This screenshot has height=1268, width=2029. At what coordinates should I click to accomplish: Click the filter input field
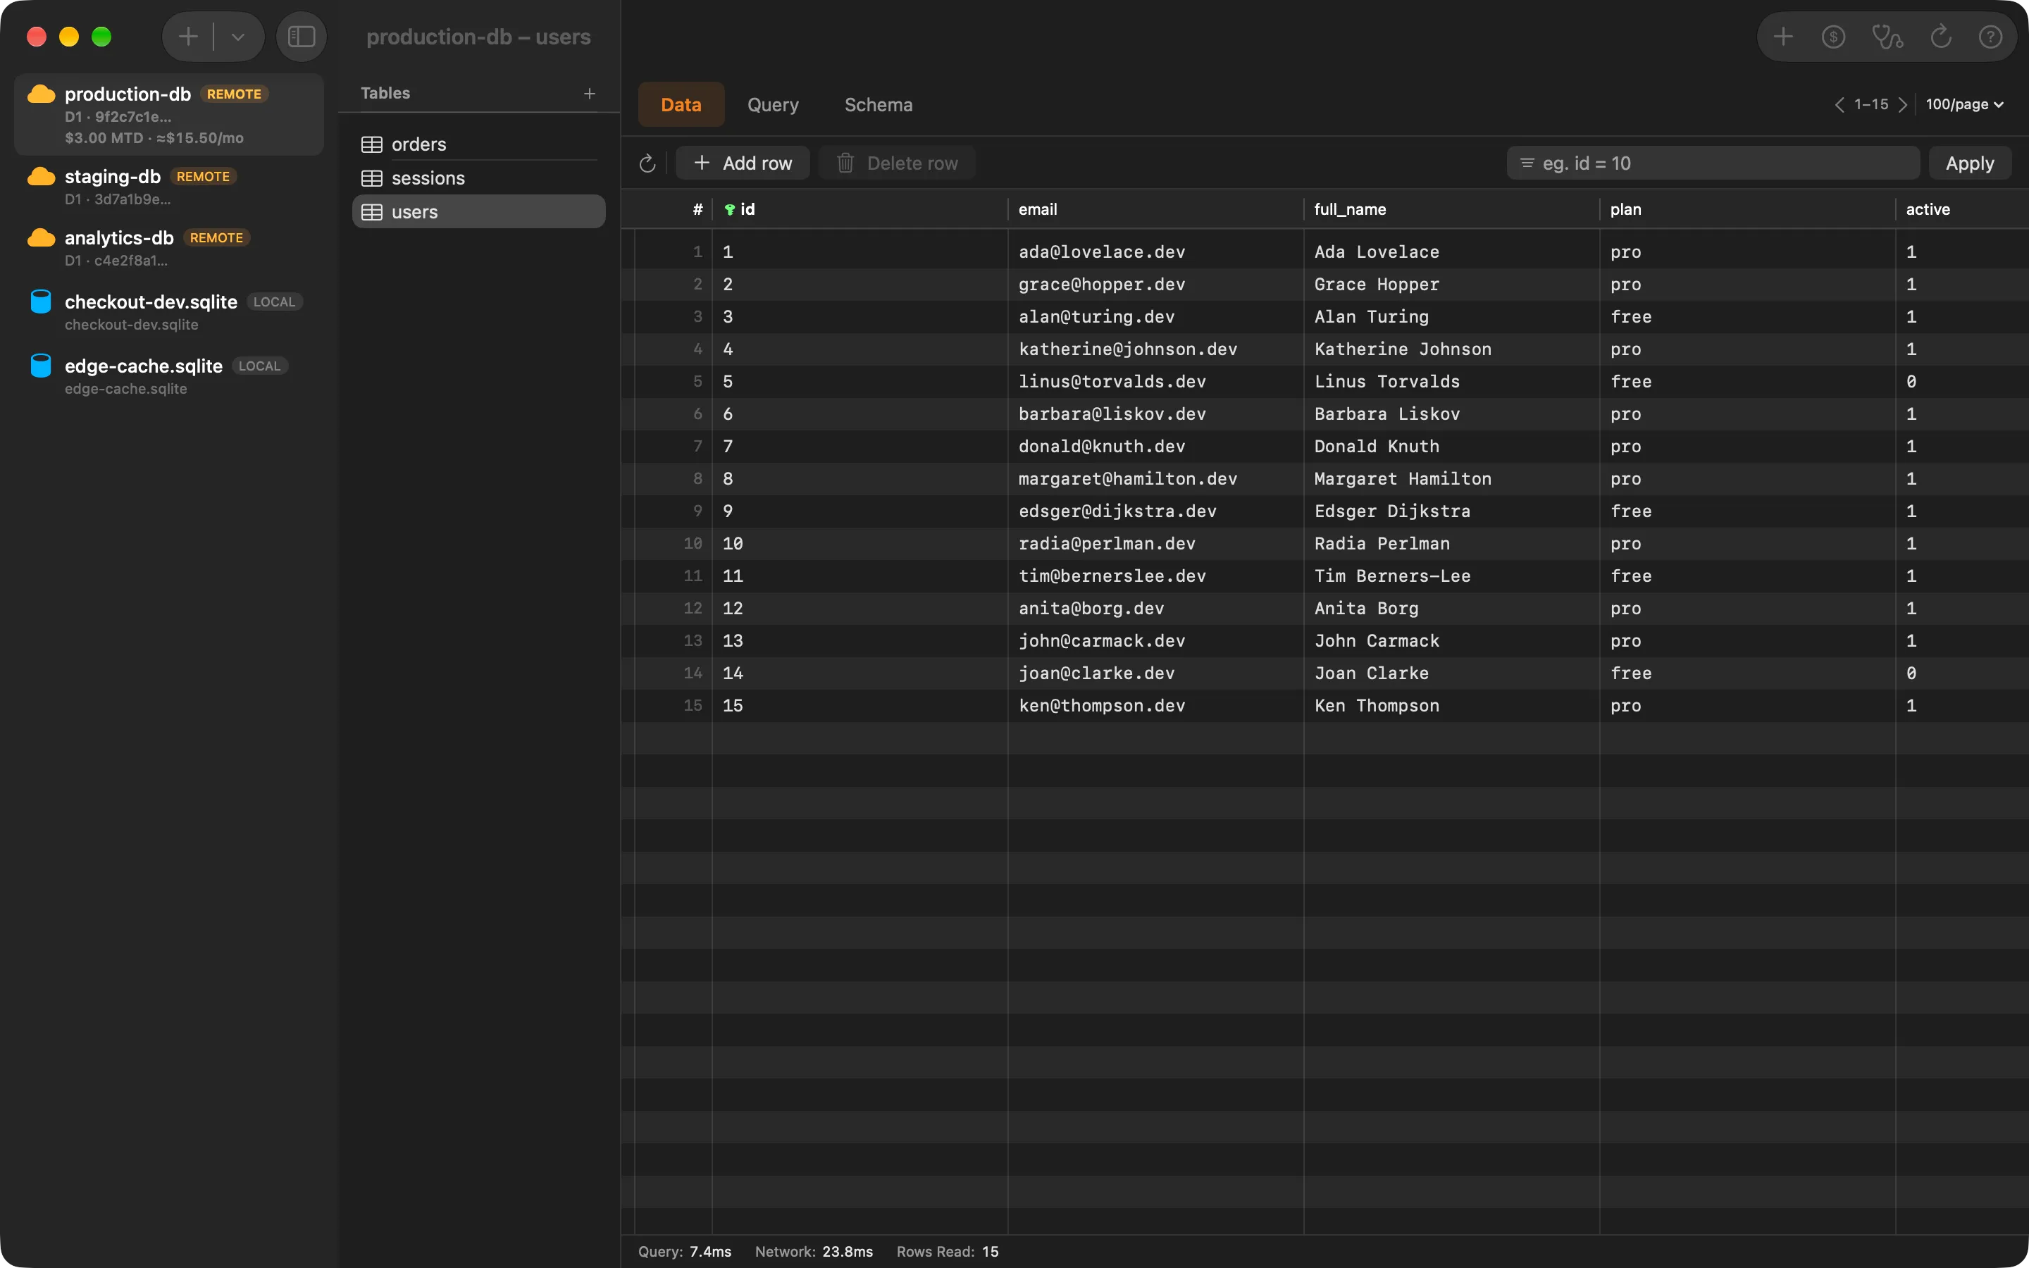click(x=1713, y=163)
